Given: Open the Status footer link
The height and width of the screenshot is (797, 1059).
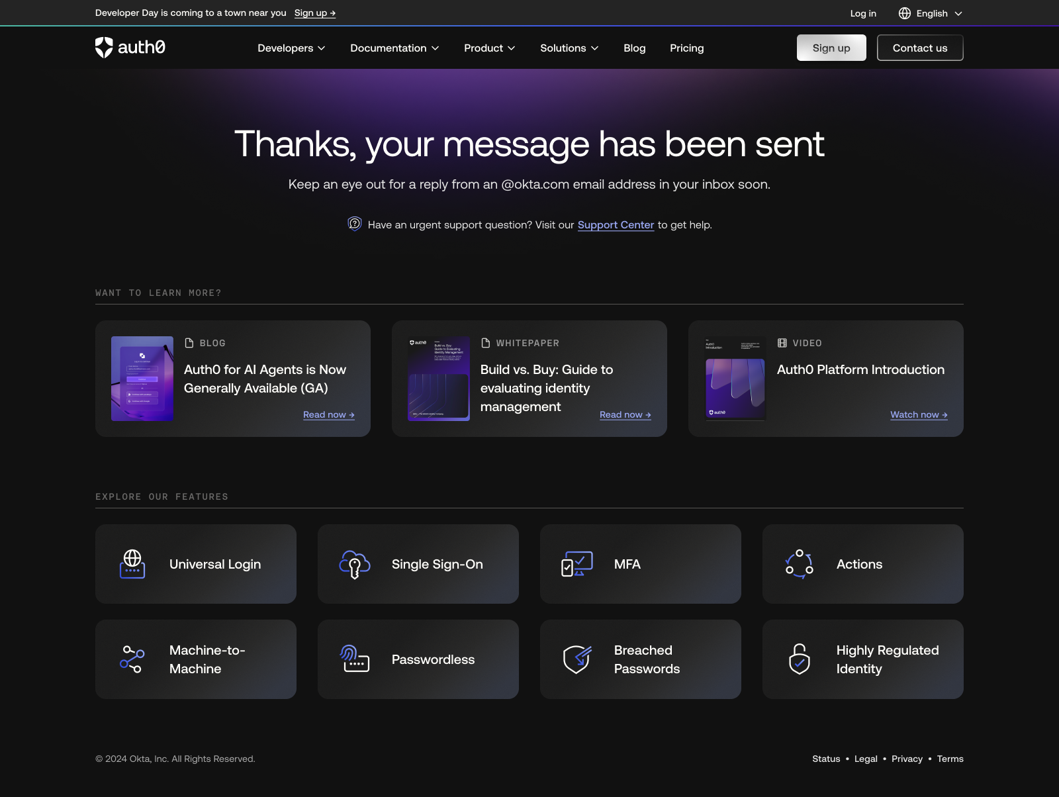Looking at the screenshot, I should 826,759.
